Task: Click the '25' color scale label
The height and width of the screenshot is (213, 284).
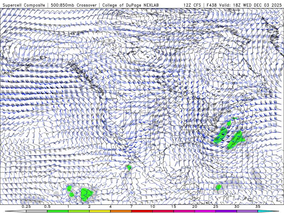Action: pos(215,207)
